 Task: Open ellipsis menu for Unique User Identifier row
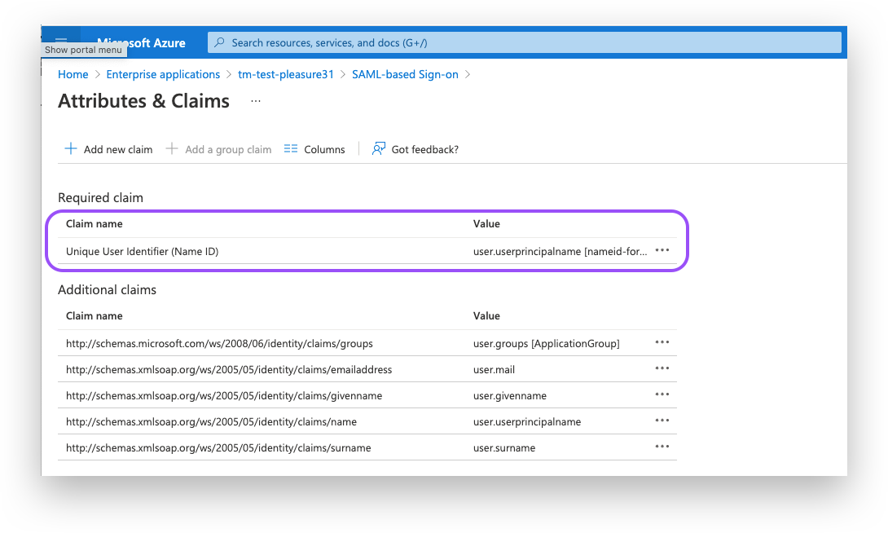(662, 250)
